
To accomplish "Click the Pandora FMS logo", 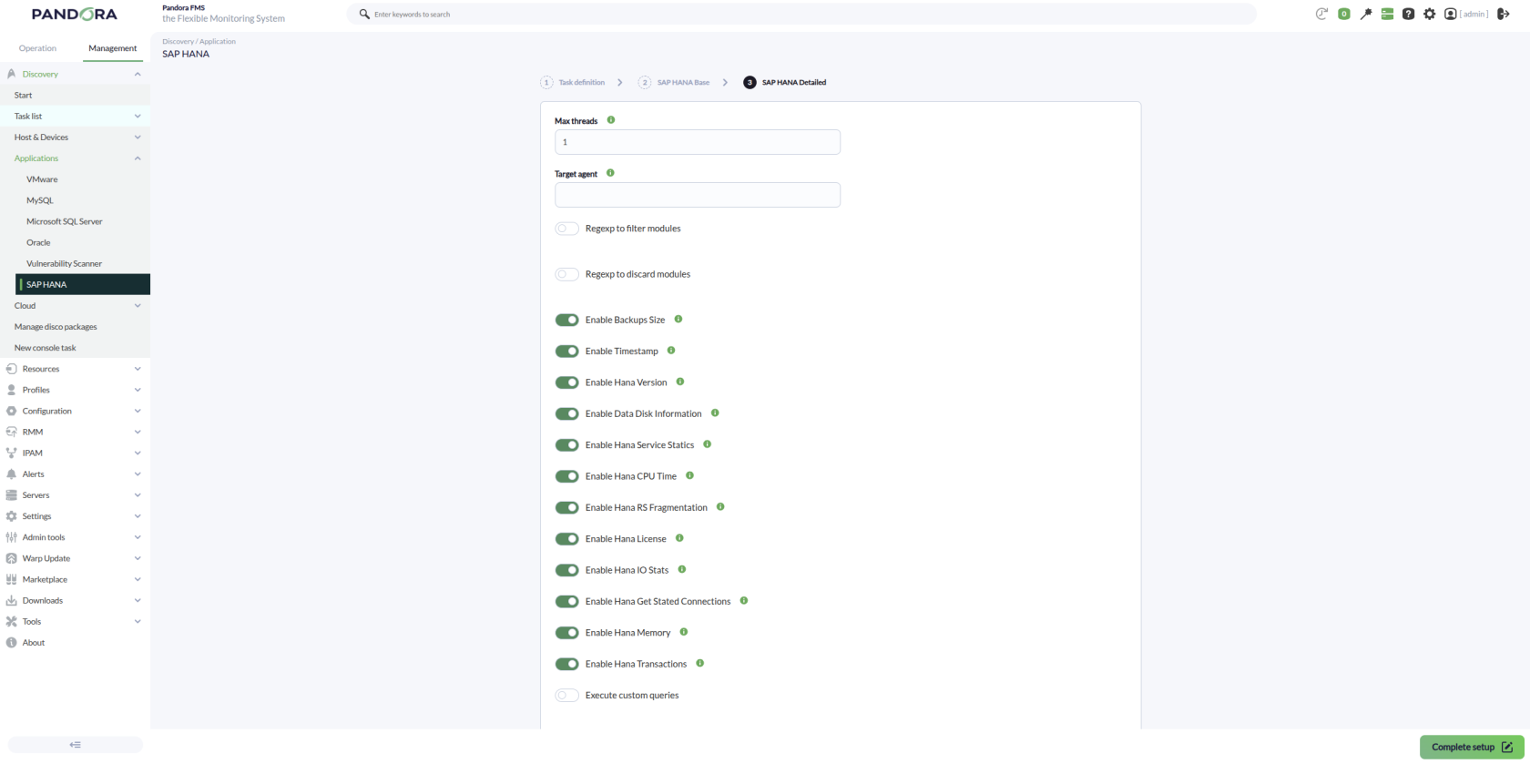I will tap(75, 15).
